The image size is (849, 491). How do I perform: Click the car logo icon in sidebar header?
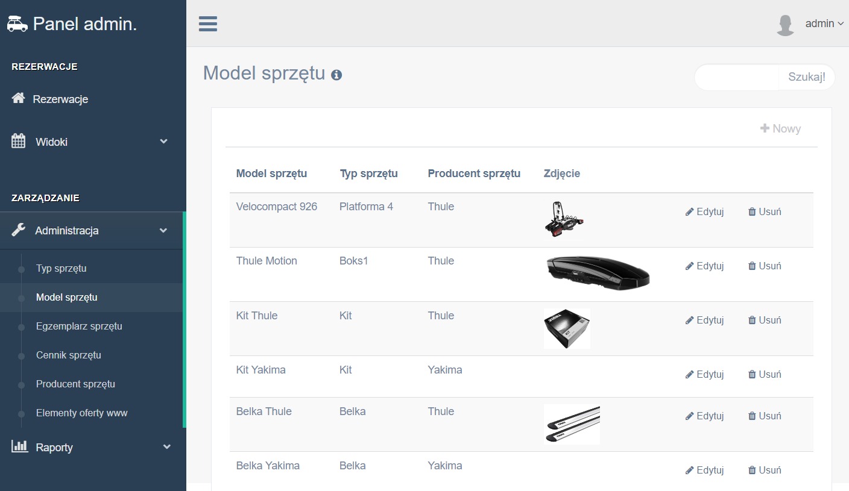point(17,23)
